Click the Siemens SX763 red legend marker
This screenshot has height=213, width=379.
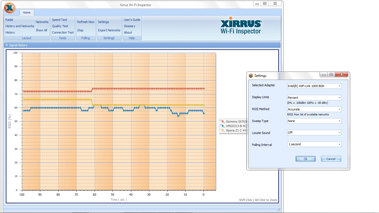[223, 121]
